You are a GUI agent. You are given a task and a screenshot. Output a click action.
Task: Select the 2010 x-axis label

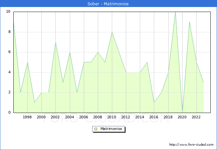pyautogui.click(x=112, y=117)
